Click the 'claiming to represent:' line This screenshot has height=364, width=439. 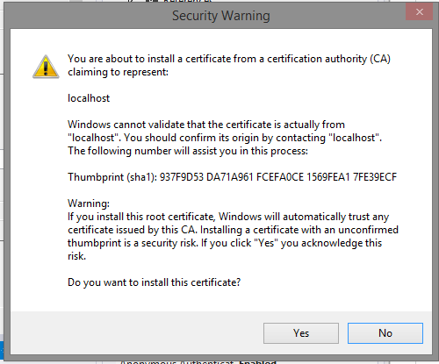click(x=119, y=72)
